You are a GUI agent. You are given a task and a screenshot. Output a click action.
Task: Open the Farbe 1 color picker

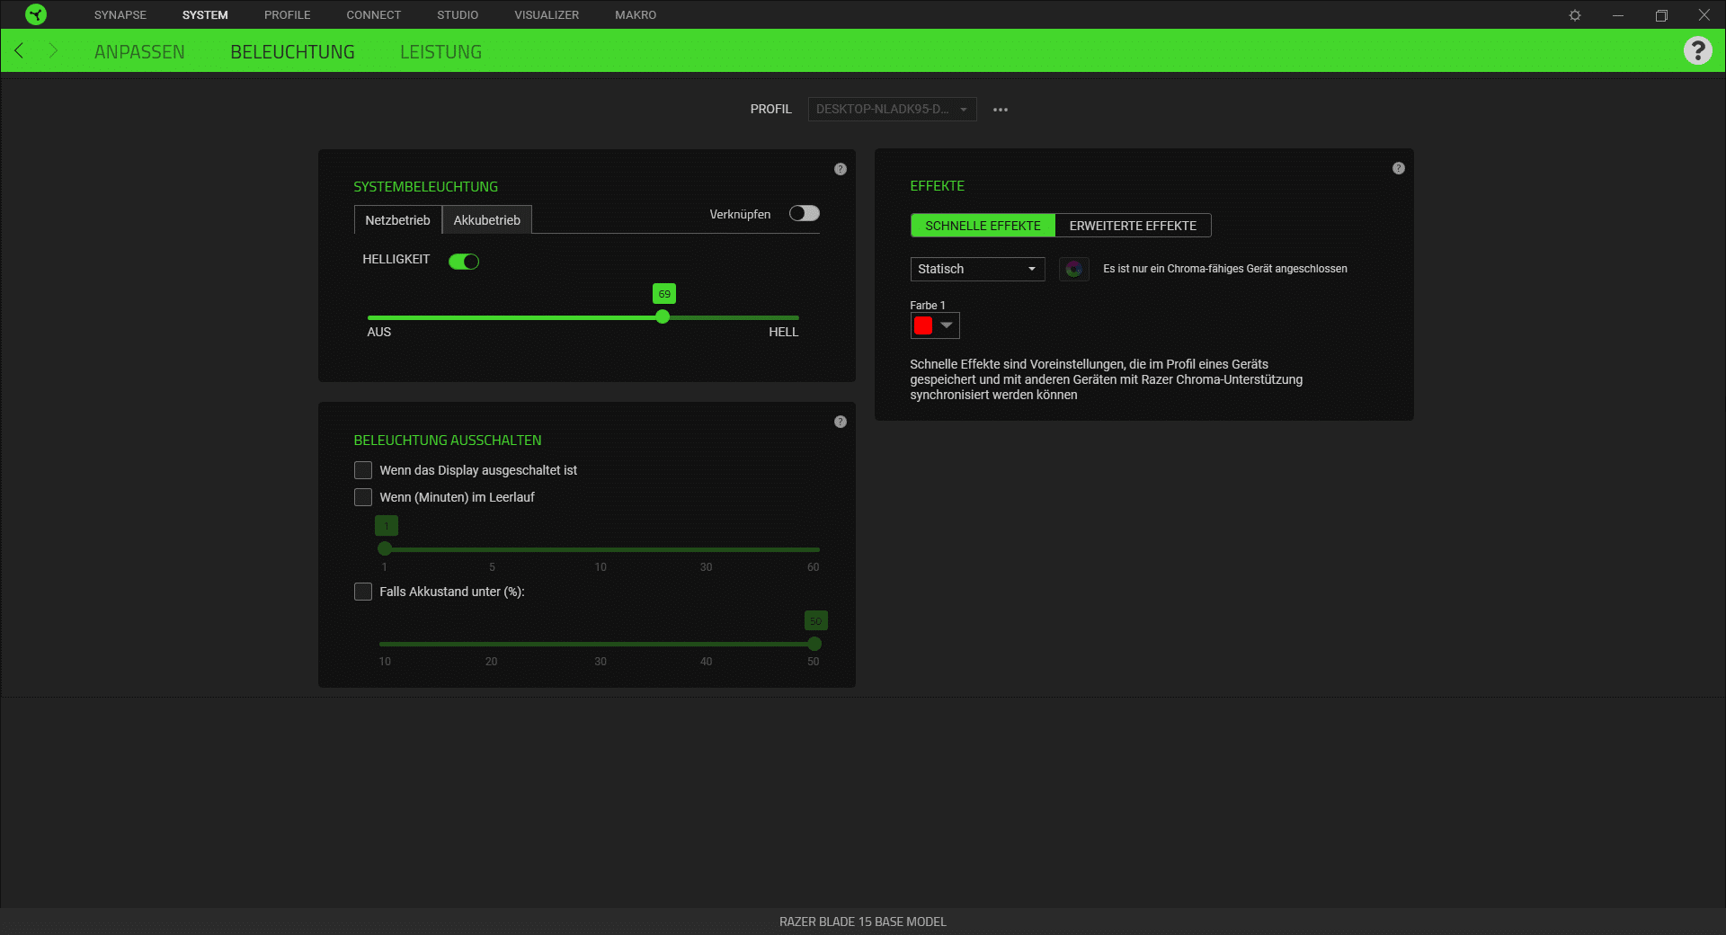[x=934, y=325]
